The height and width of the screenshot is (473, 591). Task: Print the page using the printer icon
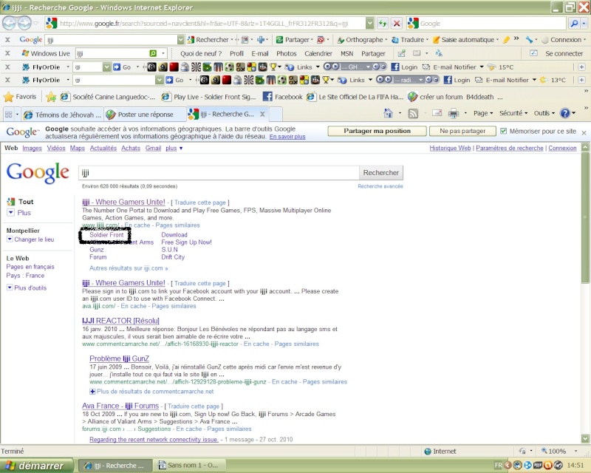(454, 113)
